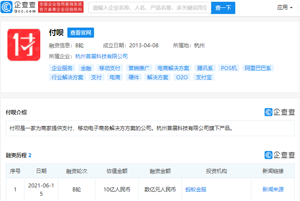Screen dimensions: 300x201
Task: Select the 阿里巴巴系 tag
Action: pyautogui.click(x=258, y=68)
